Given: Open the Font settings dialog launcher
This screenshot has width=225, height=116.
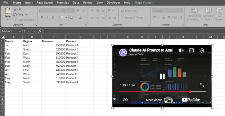Looking at the screenshot, I should coord(86,25).
